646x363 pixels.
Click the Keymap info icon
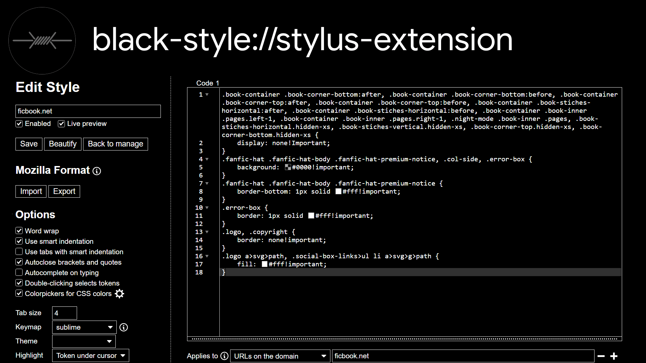click(x=124, y=327)
